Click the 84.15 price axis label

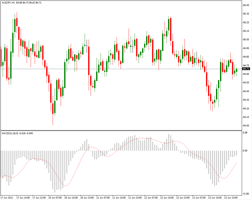click(246, 117)
